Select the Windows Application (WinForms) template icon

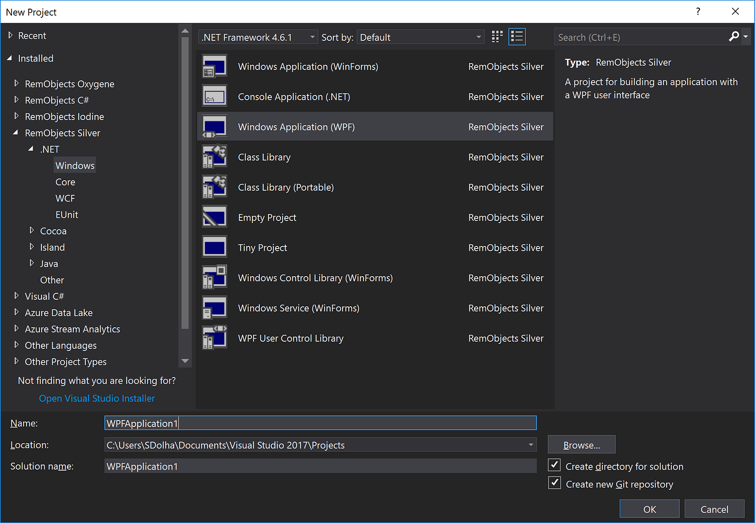tap(214, 66)
